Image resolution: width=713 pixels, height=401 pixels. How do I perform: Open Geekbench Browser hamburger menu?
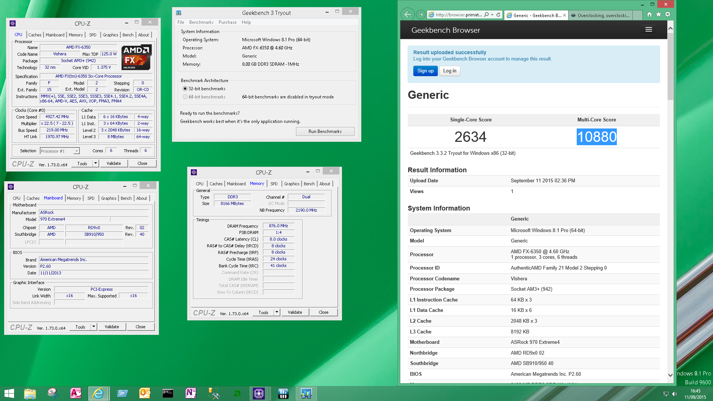coord(649,30)
